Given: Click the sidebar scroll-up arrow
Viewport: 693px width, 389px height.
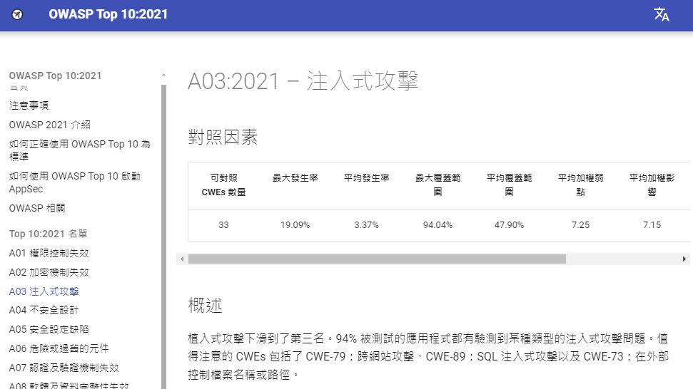Looking at the screenshot, I should (163, 75).
